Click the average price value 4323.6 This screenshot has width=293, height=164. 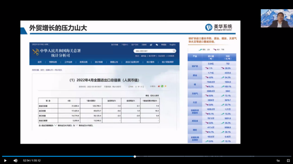228,73
